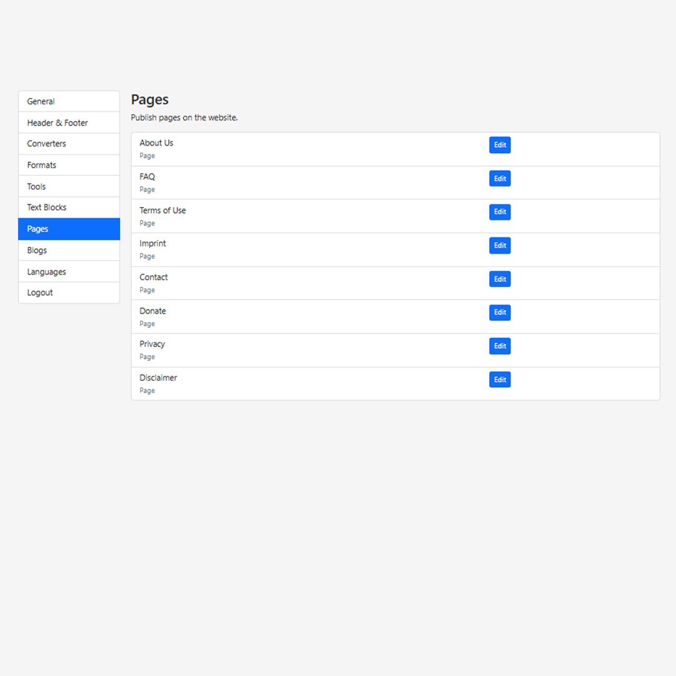Select Header & Footer in sidebar
This screenshot has width=676, height=676.
(x=69, y=123)
